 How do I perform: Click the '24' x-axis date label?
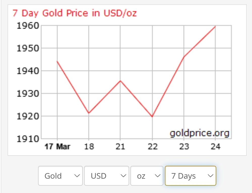click(x=215, y=146)
